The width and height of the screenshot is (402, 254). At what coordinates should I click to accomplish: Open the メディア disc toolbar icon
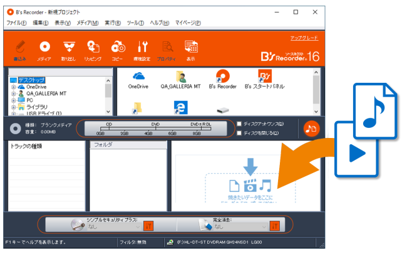44,51
